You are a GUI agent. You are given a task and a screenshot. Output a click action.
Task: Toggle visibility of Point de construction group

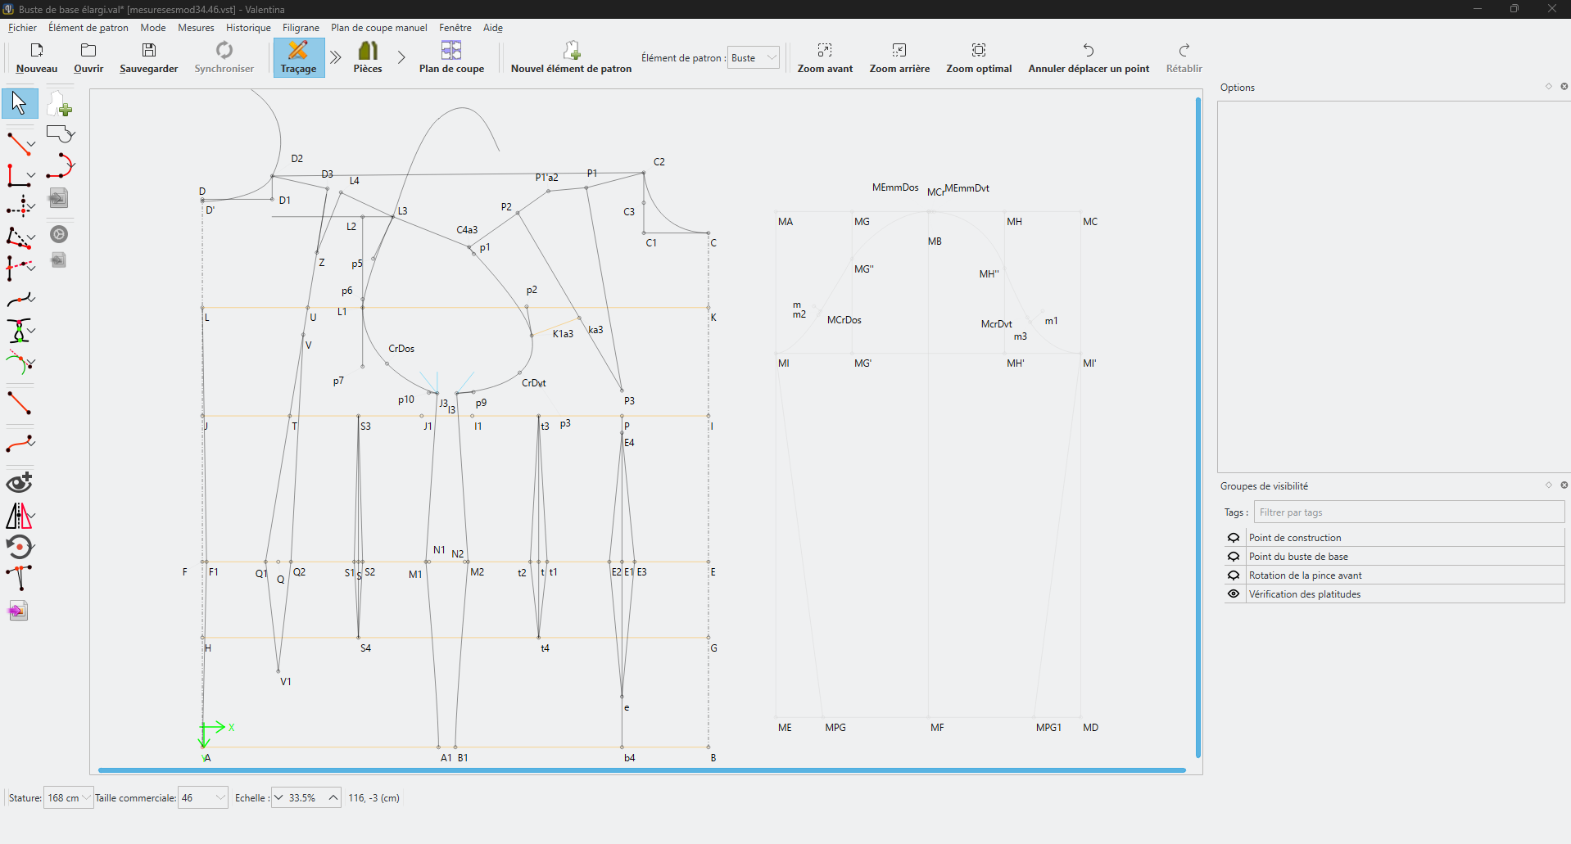click(x=1234, y=538)
